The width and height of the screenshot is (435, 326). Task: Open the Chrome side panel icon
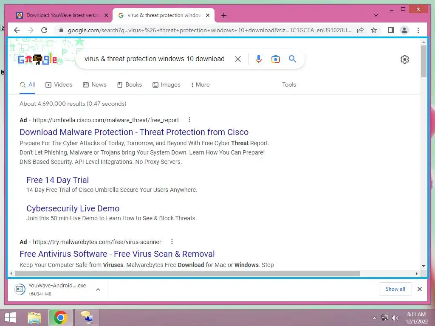(391, 30)
